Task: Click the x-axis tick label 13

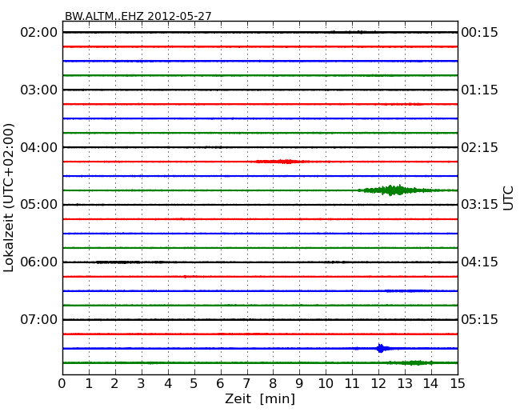Action: click(x=405, y=383)
